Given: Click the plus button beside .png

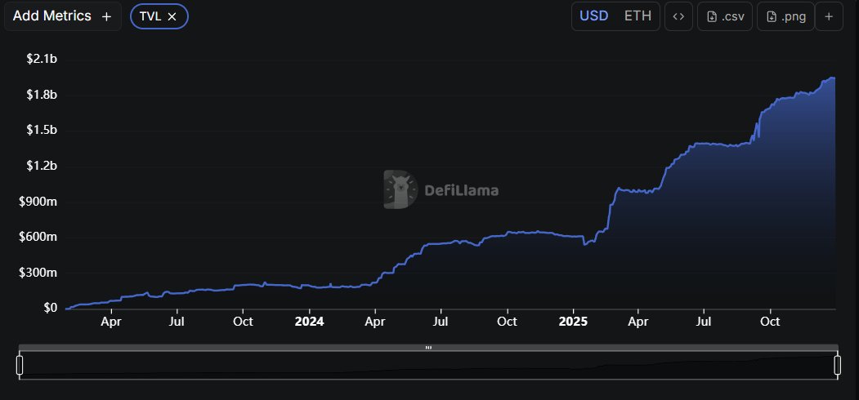Looking at the screenshot, I should (828, 16).
